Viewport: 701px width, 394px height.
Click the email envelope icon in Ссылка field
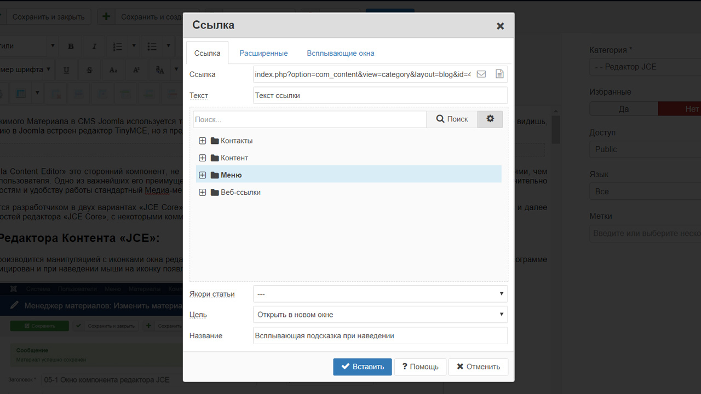pos(481,74)
